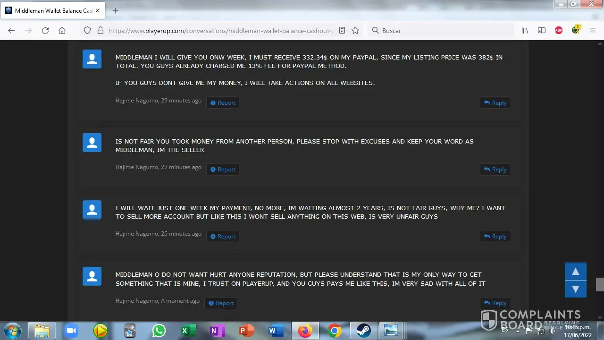Bookmark this page with the star
604x340 pixels.
355,30
